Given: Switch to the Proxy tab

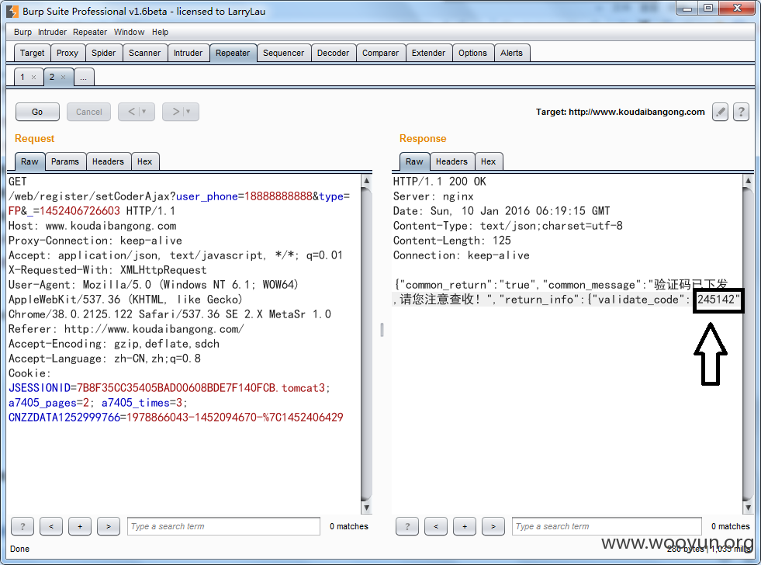Looking at the screenshot, I should [67, 53].
